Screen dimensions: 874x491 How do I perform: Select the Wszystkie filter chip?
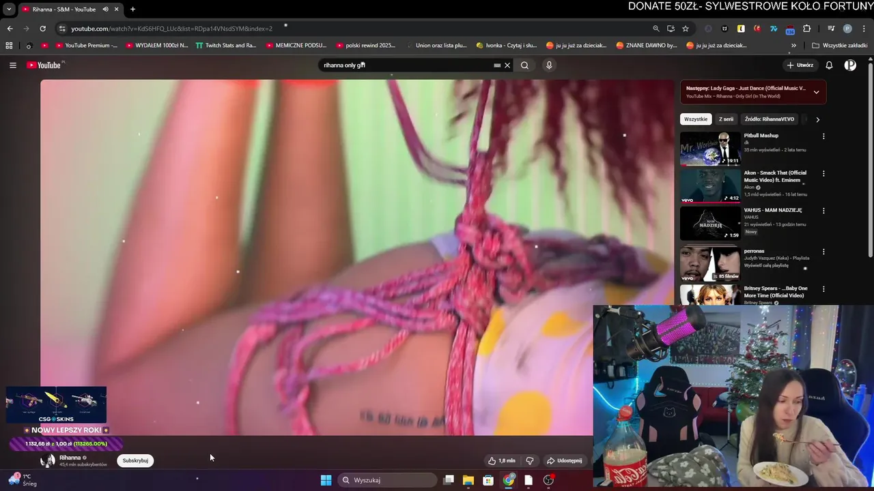click(696, 119)
